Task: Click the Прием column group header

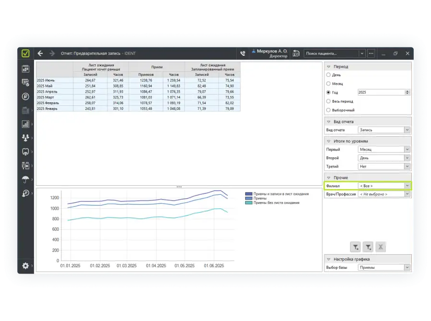Action: click(157, 68)
